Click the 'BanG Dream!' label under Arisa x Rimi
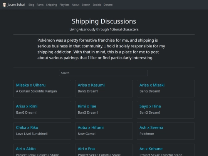The width and height of the screenshot is (208, 156). (26, 112)
